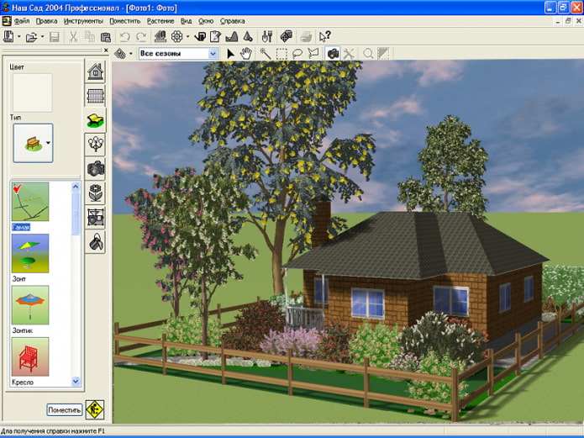
Task: Select the garden furniture category icon
Action: click(95, 120)
